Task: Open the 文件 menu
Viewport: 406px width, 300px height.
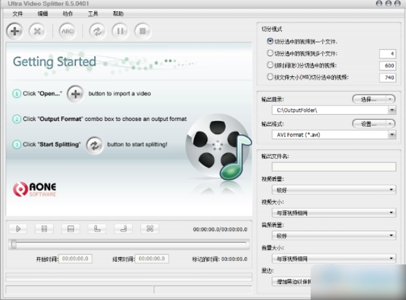Action: 17,13
